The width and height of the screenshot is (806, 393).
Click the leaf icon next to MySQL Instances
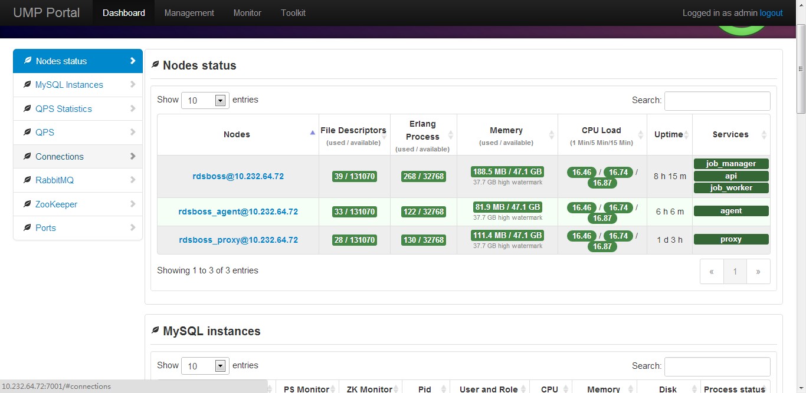(27, 85)
